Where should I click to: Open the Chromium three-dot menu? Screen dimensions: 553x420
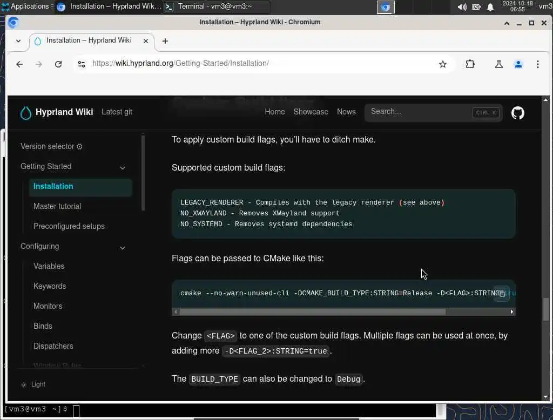tap(537, 64)
